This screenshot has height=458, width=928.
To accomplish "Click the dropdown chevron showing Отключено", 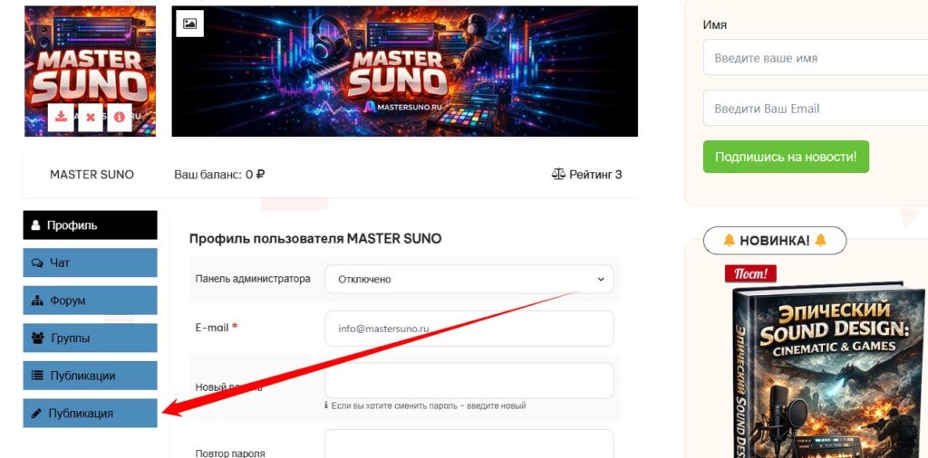I will click(x=601, y=280).
